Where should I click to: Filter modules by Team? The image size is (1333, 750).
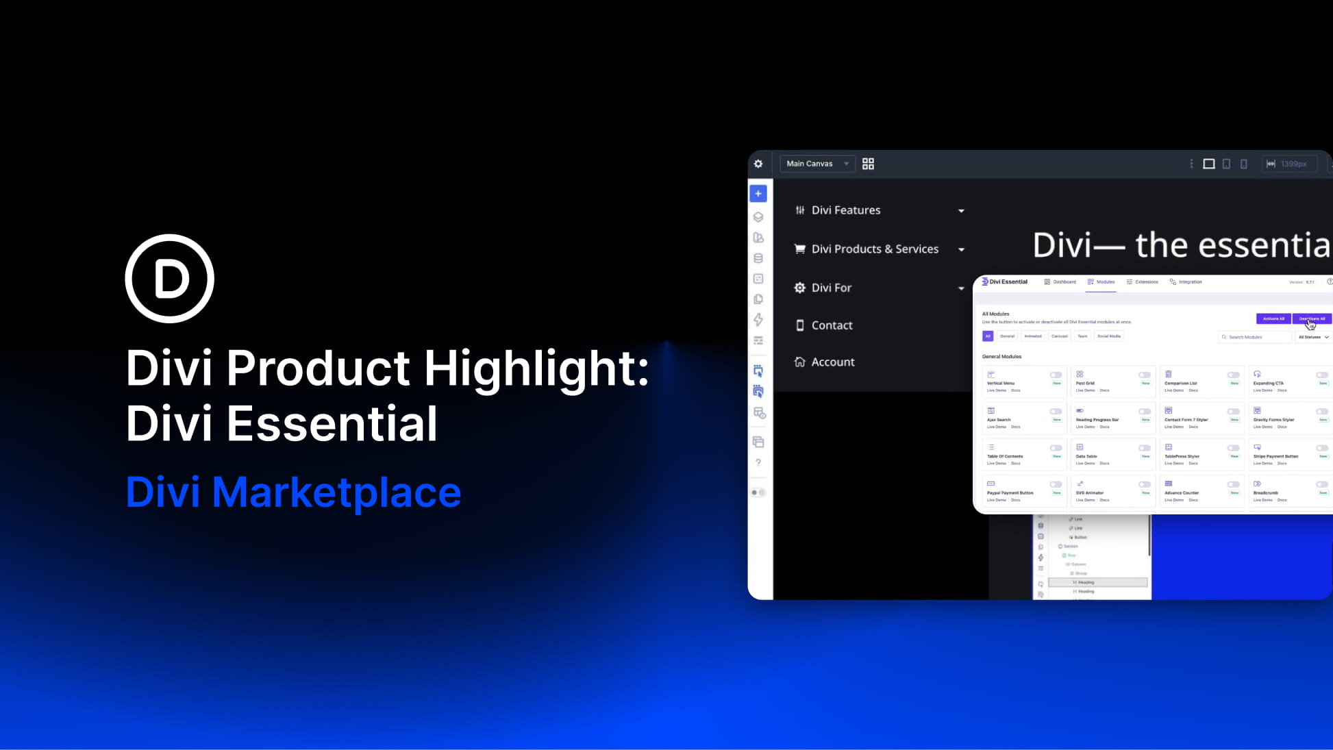(1082, 336)
